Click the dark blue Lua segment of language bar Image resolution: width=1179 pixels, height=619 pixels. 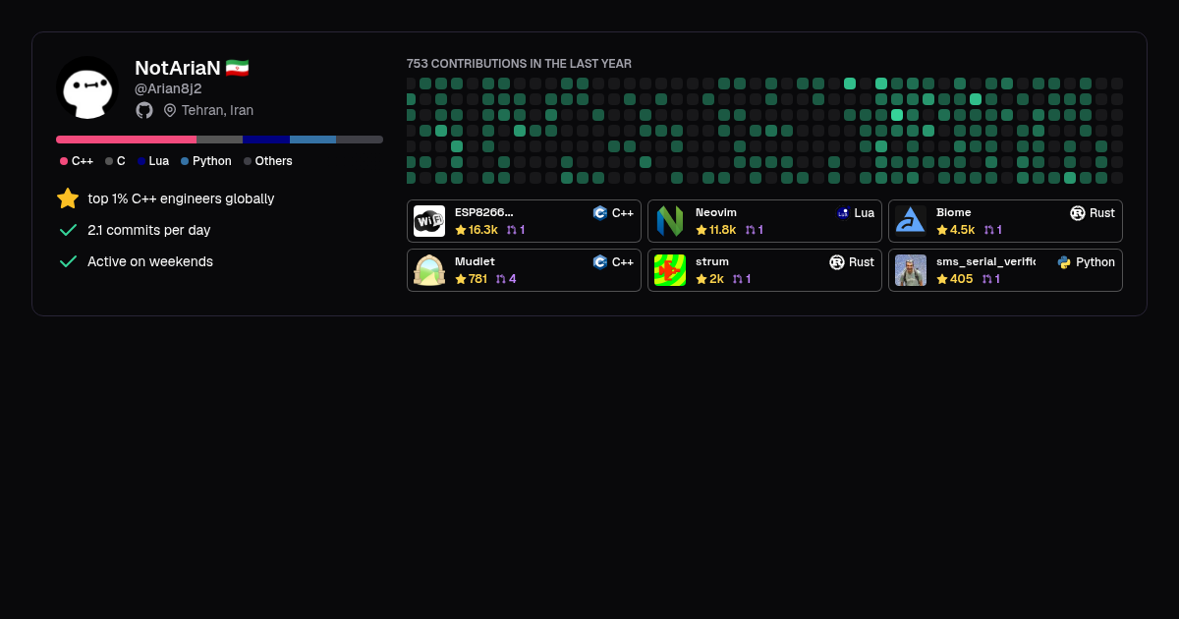coord(266,140)
